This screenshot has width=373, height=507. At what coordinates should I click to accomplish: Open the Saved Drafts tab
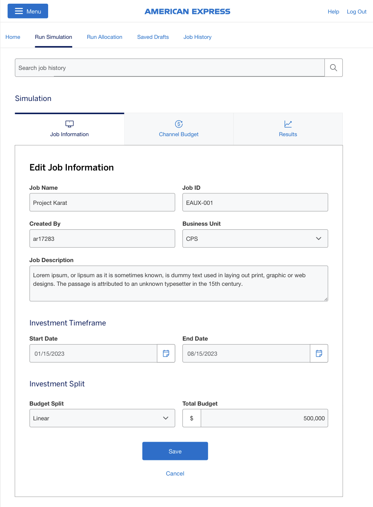(x=153, y=37)
